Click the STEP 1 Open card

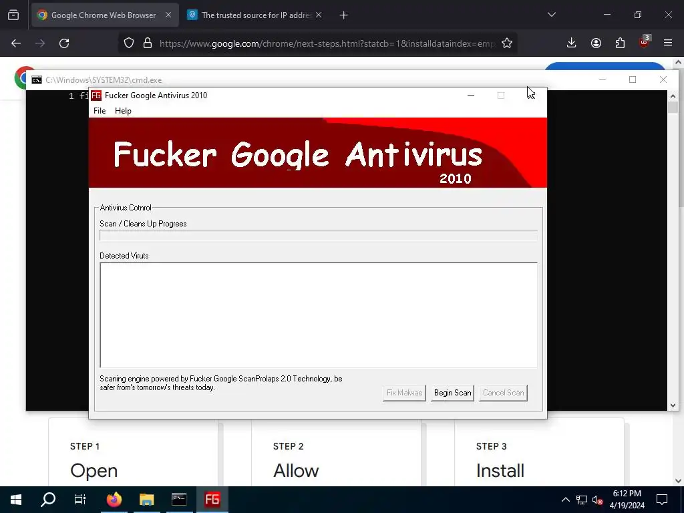133,453
